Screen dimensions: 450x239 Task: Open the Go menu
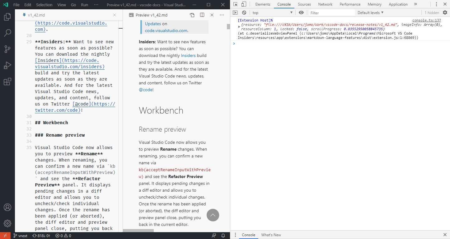[x=73, y=5]
